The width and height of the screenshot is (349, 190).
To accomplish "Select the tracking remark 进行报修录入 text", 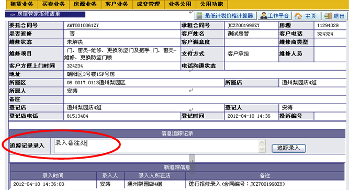I will (x=237, y=184).
